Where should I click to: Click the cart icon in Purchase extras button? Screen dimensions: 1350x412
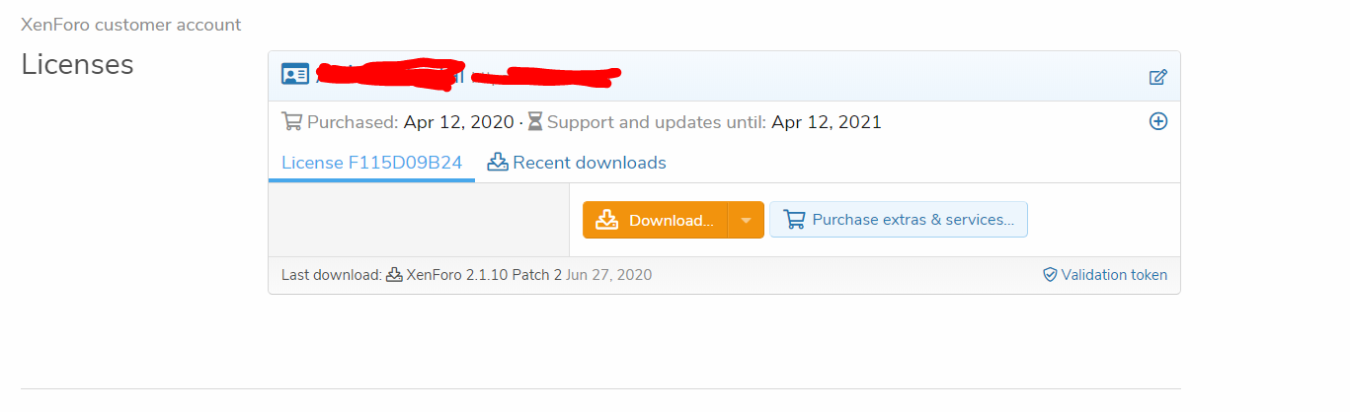tap(794, 220)
